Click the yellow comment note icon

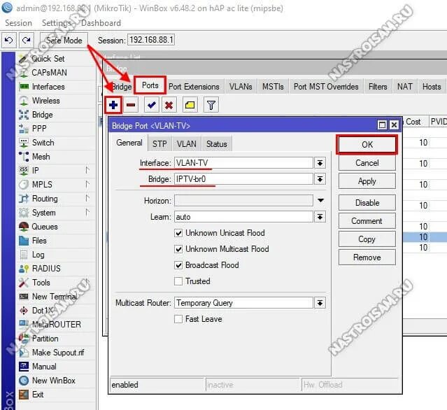(190, 105)
